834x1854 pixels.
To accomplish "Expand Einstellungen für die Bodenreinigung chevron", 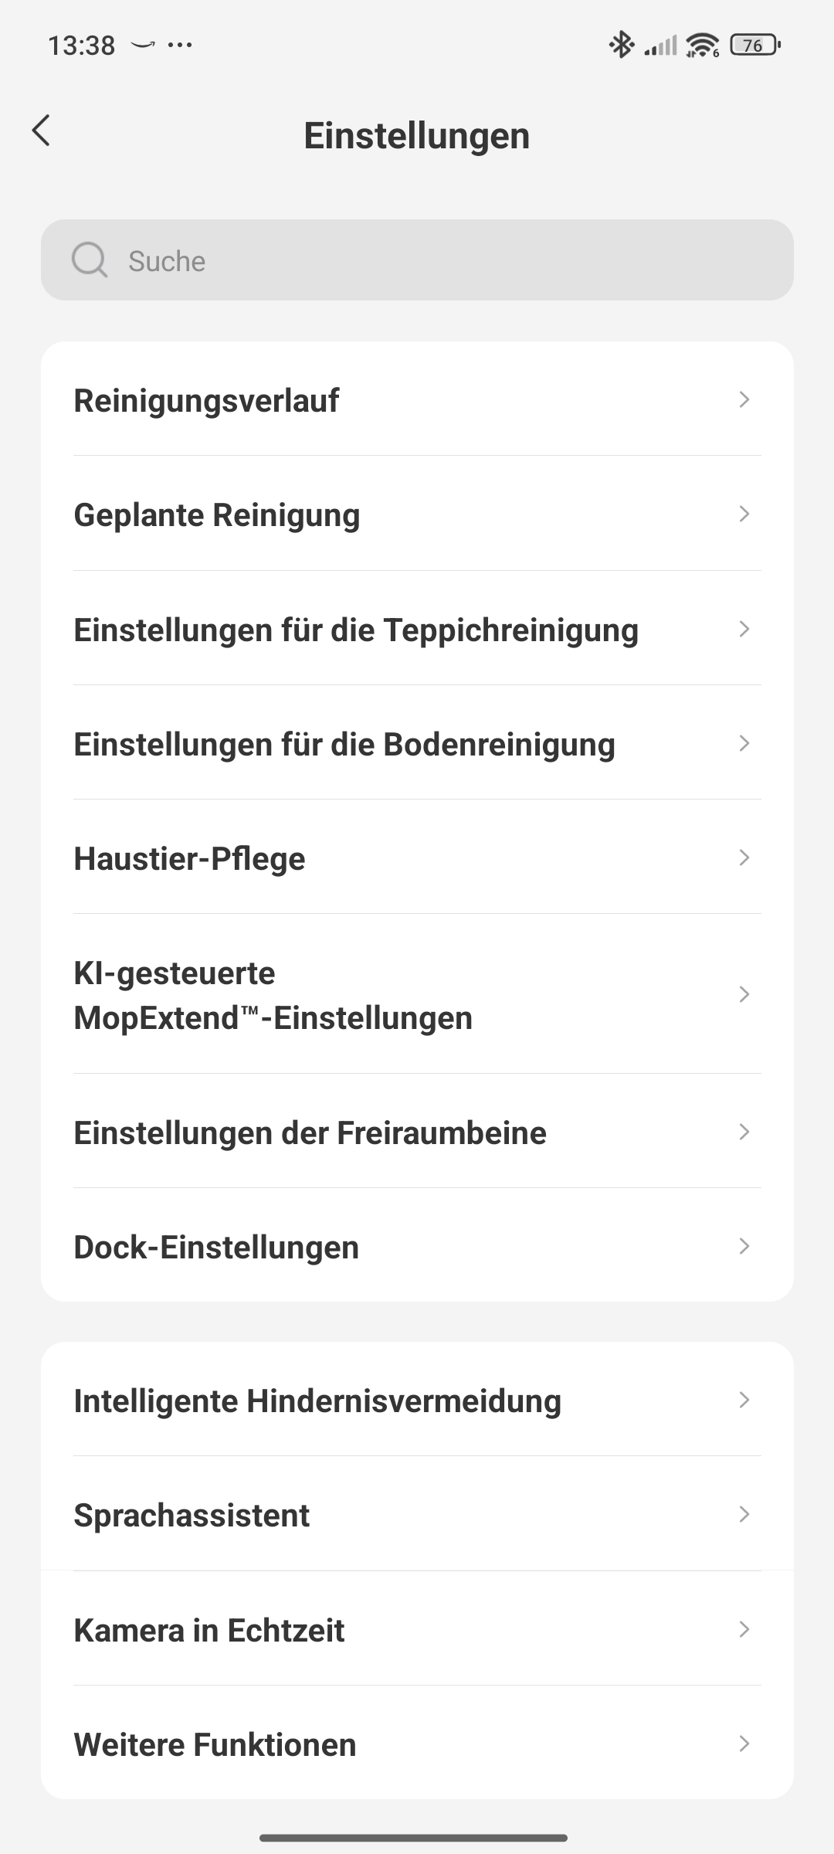I will coord(744,743).
